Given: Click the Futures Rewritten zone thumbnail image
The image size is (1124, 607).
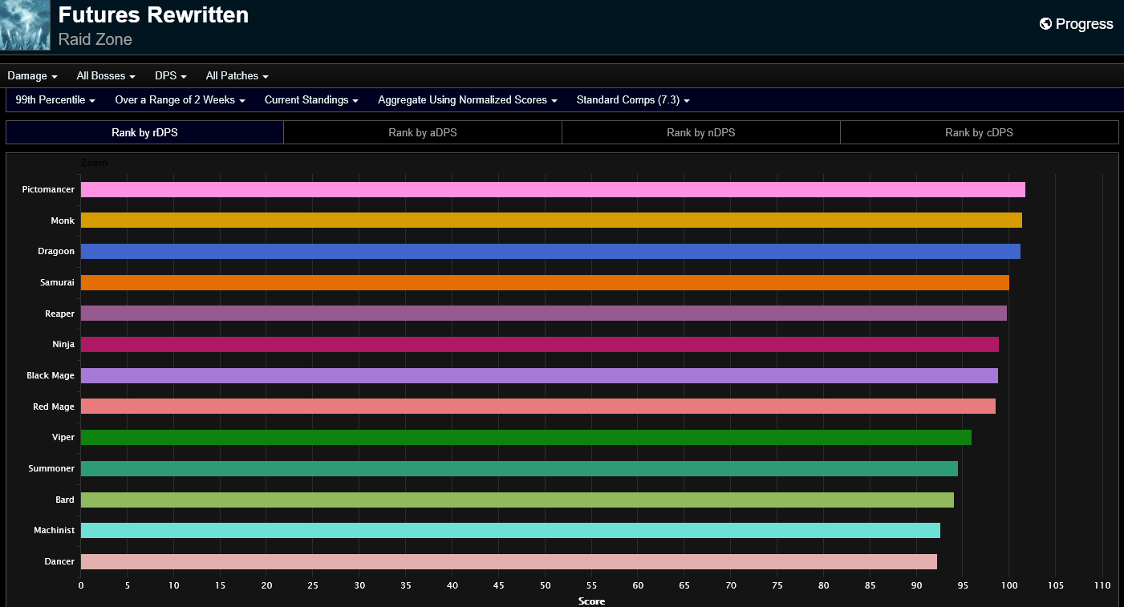Looking at the screenshot, I should (25, 26).
